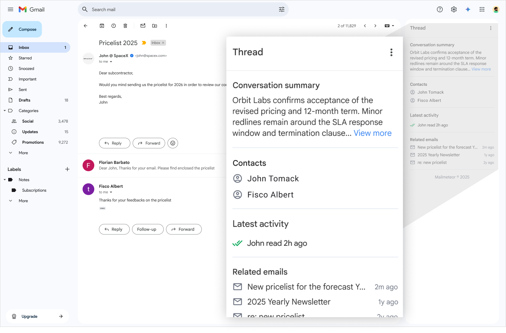Open Gmail Help with the question mark
The height and width of the screenshot is (333, 506).
pyautogui.click(x=440, y=9)
